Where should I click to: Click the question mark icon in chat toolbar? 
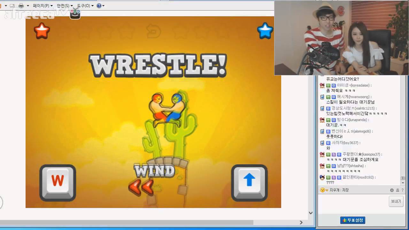403,190
